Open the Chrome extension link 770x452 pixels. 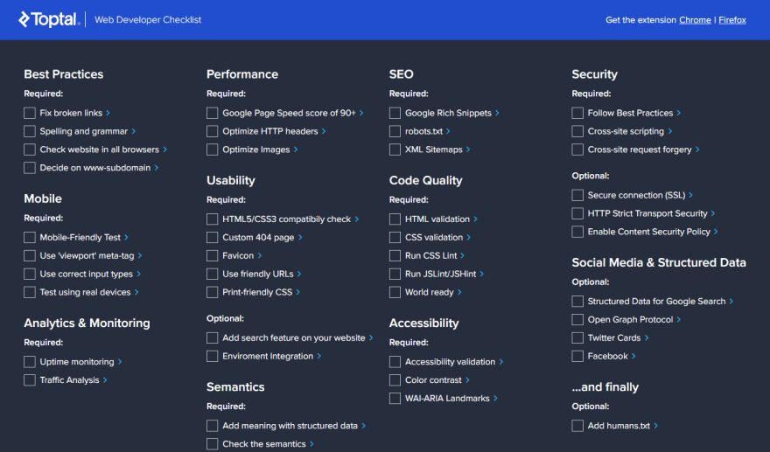click(x=695, y=20)
